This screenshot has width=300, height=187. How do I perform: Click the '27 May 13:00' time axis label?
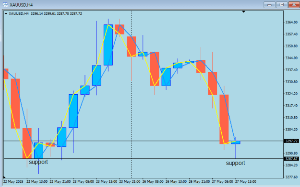click(246, 181)
